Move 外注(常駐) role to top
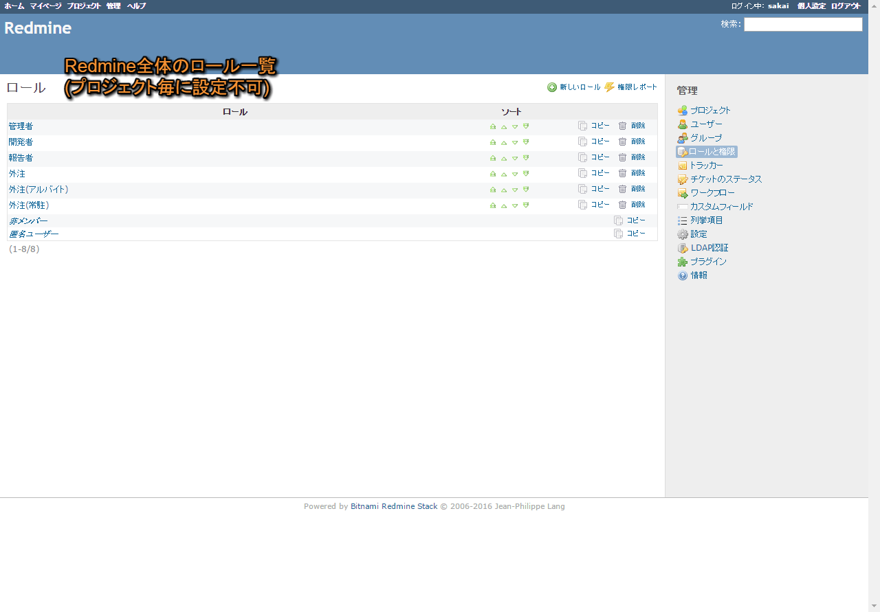Viewport: 880px width, 612px height. pos(493,205)
